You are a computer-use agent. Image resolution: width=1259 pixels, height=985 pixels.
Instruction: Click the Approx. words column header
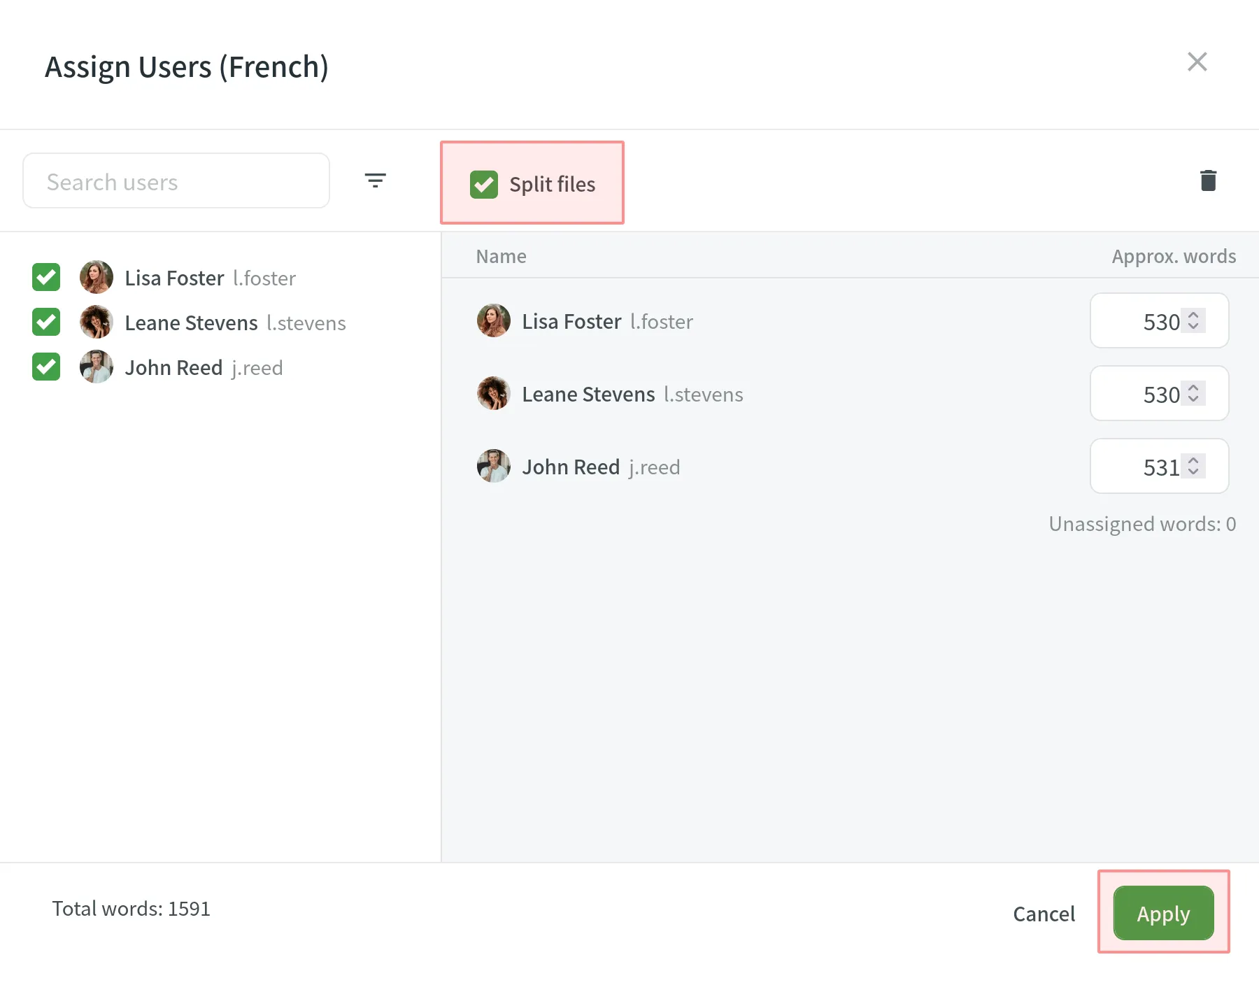tap(1173, 257)
